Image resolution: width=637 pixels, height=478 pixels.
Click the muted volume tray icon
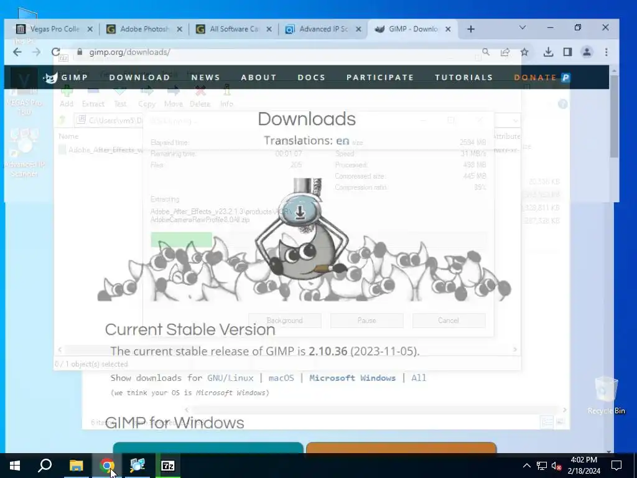(x=556, y=466)
